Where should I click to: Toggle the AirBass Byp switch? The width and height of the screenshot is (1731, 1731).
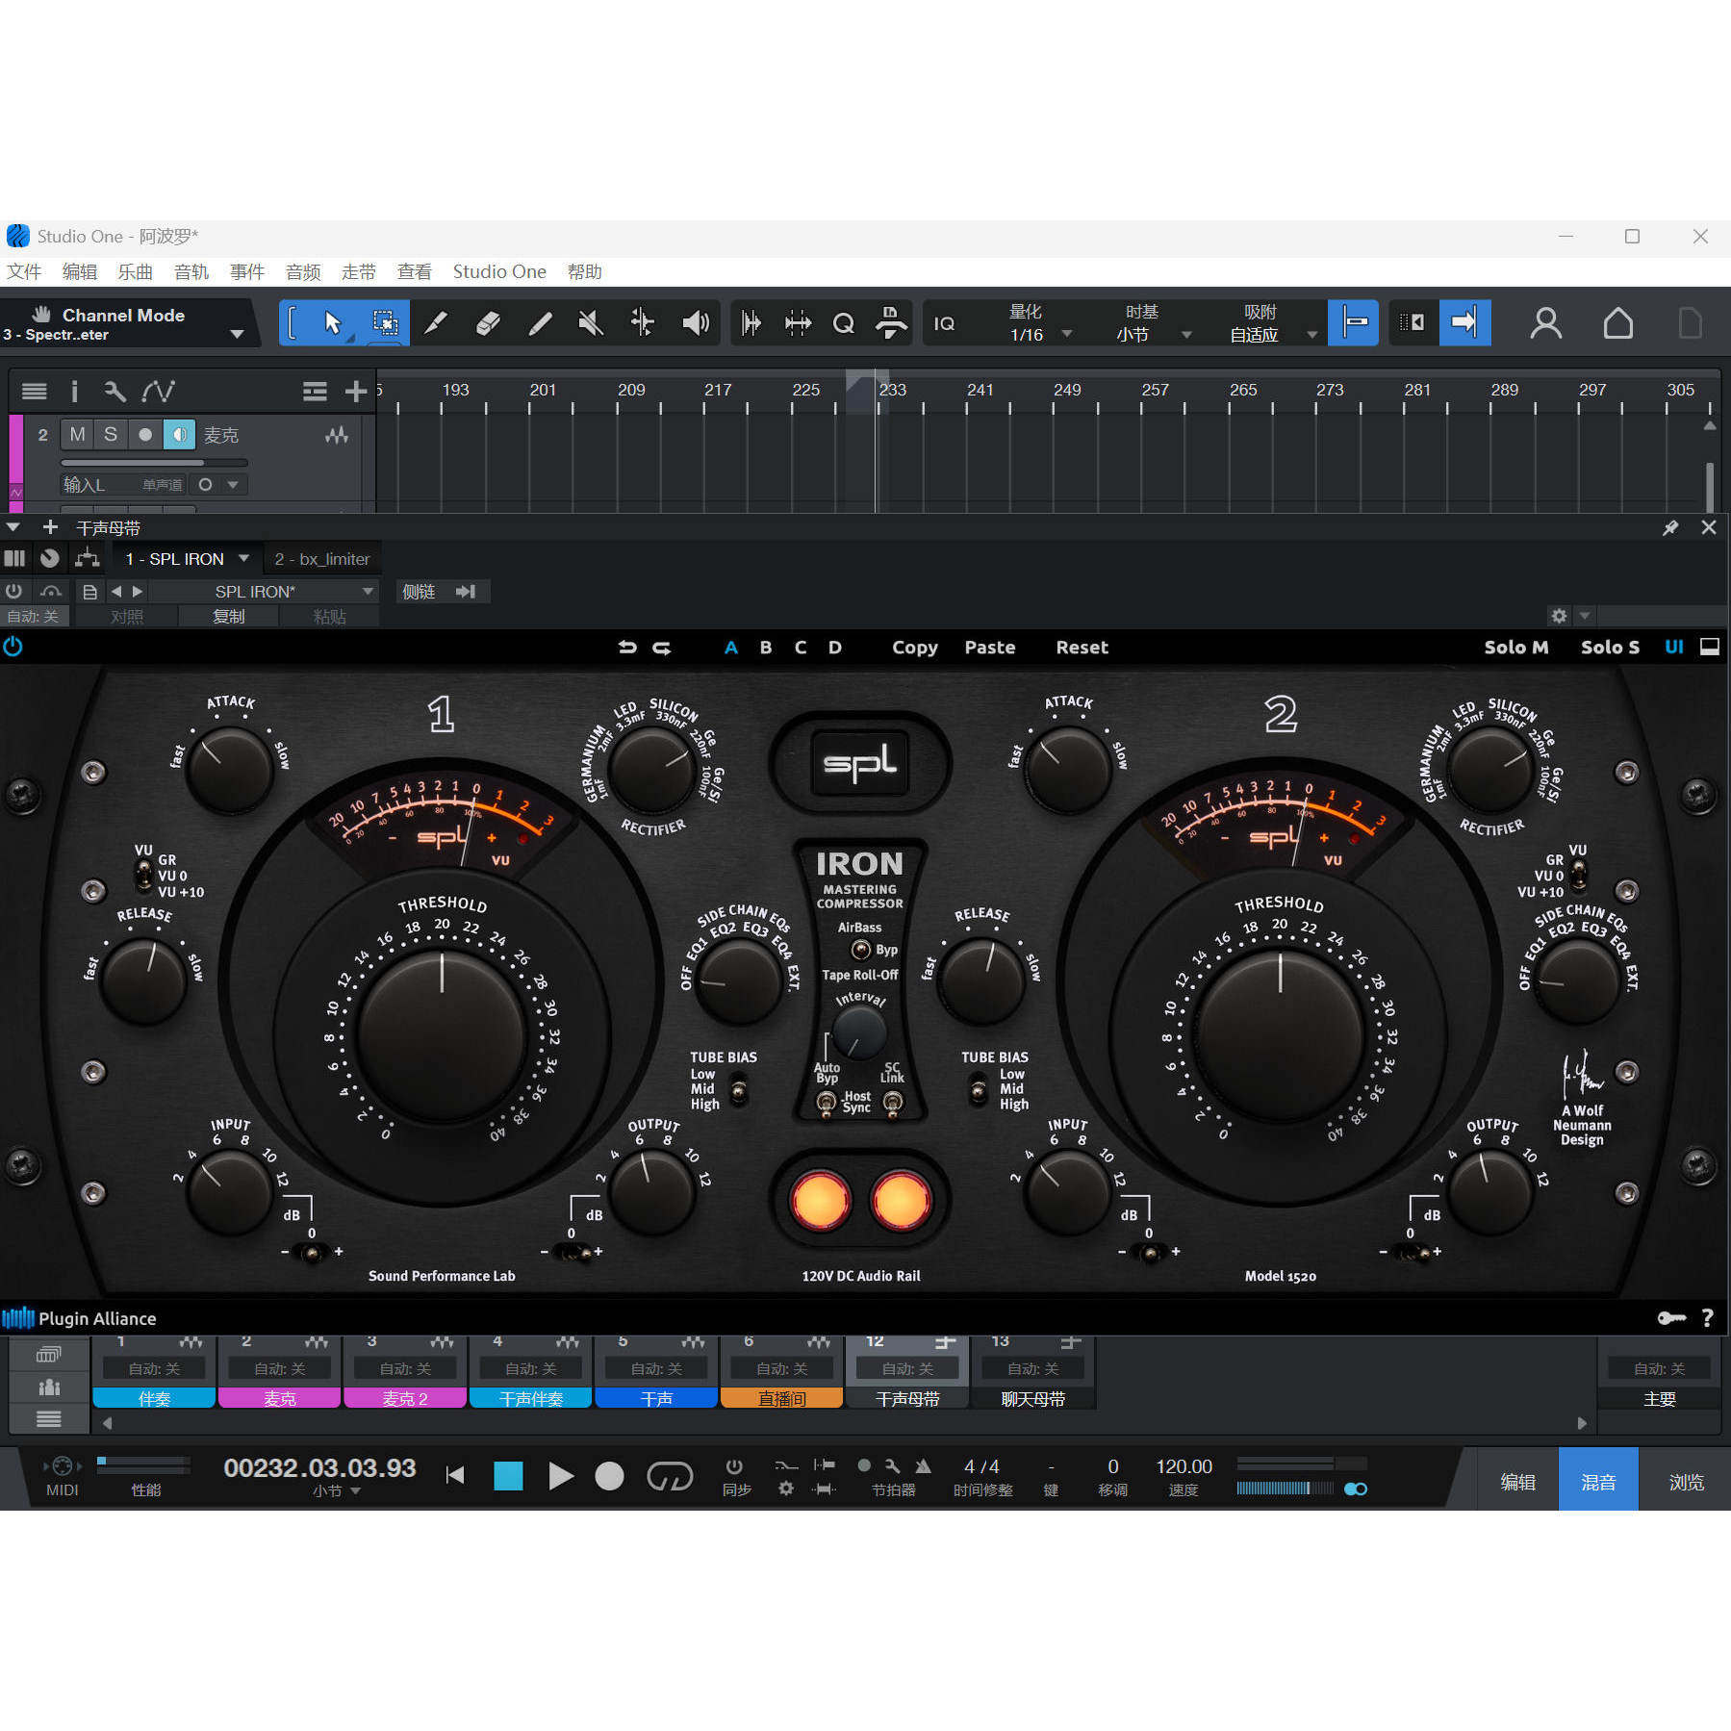coord(861,950)
